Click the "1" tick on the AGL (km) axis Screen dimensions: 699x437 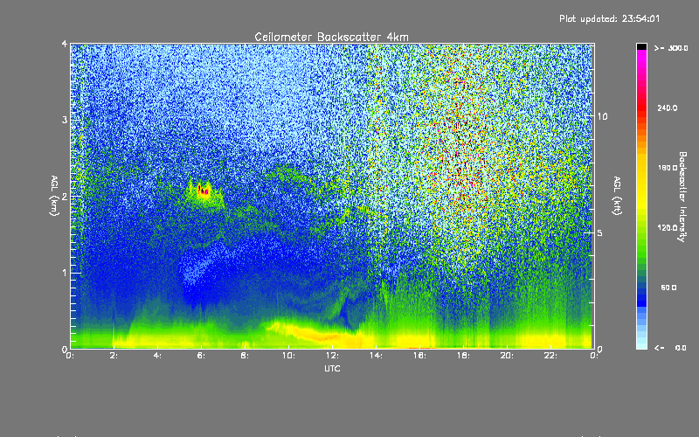pyautogui.click(x=65, y=273)
